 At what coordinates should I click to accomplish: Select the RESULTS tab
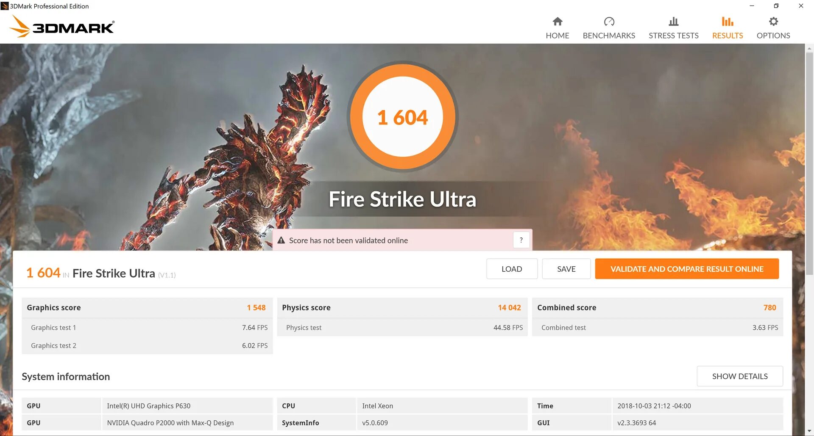coord(728,28)
